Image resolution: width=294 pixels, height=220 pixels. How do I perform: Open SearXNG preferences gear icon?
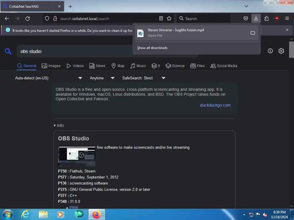click(281, 51)
